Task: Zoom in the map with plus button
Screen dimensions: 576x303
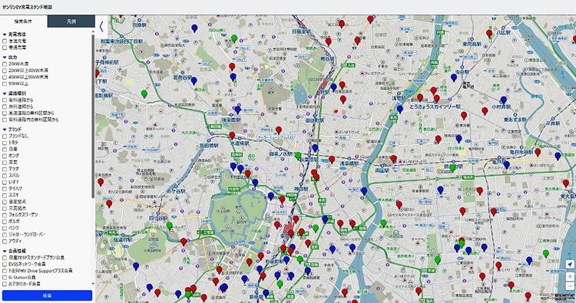Action: [570, 276]
